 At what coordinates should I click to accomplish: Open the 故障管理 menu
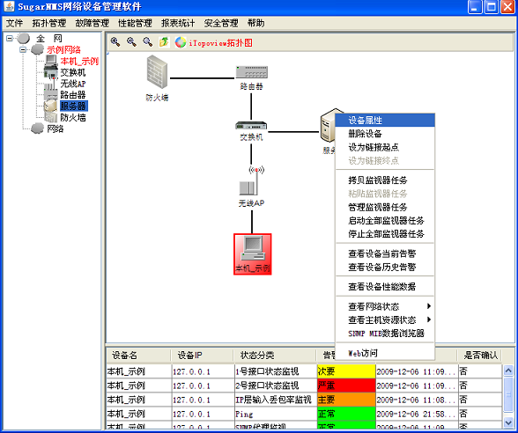[x=92, y=23]
